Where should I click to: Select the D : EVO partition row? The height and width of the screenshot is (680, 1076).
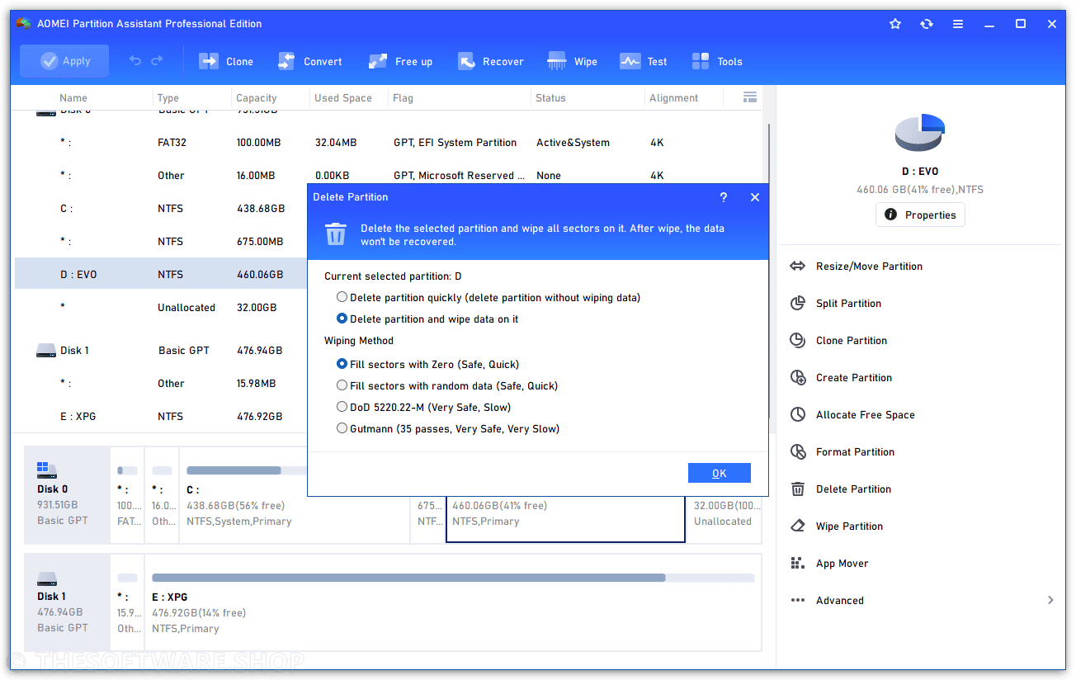click(161, 274)
